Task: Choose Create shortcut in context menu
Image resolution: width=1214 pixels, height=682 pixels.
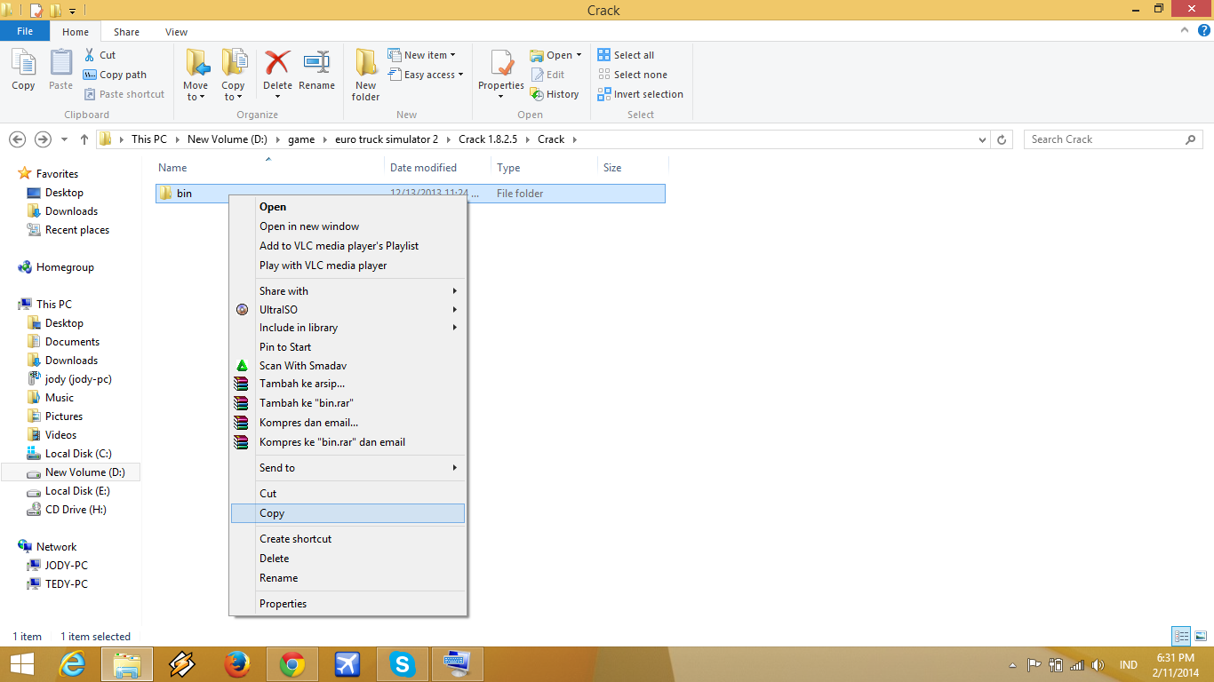Action: (x=347, y=539)
